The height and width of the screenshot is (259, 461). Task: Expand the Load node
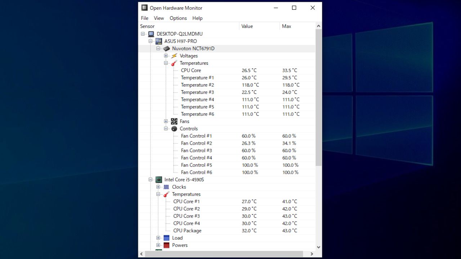pyautogui.click(x=158, y=238)
